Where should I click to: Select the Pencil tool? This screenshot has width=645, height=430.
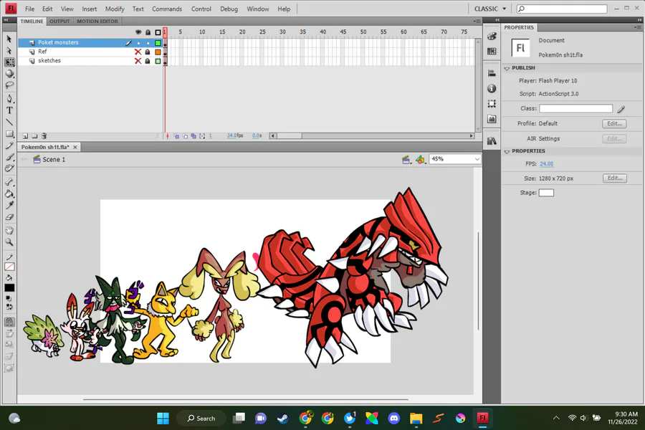tap(9, 145)
